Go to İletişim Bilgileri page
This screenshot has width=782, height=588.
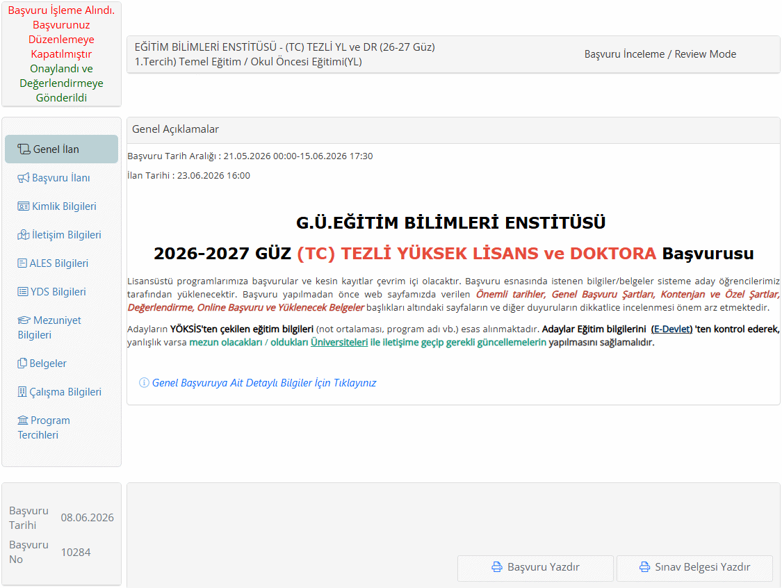61,235
